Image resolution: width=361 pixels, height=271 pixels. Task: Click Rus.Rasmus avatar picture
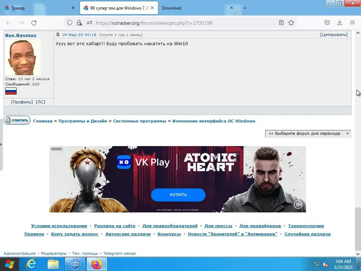23,58
